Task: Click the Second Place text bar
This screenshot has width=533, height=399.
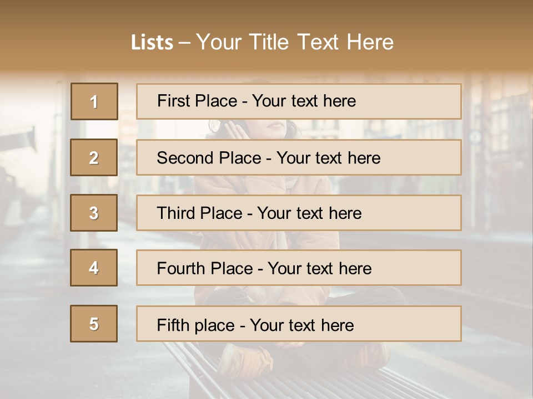Action: tap(299, 157)
